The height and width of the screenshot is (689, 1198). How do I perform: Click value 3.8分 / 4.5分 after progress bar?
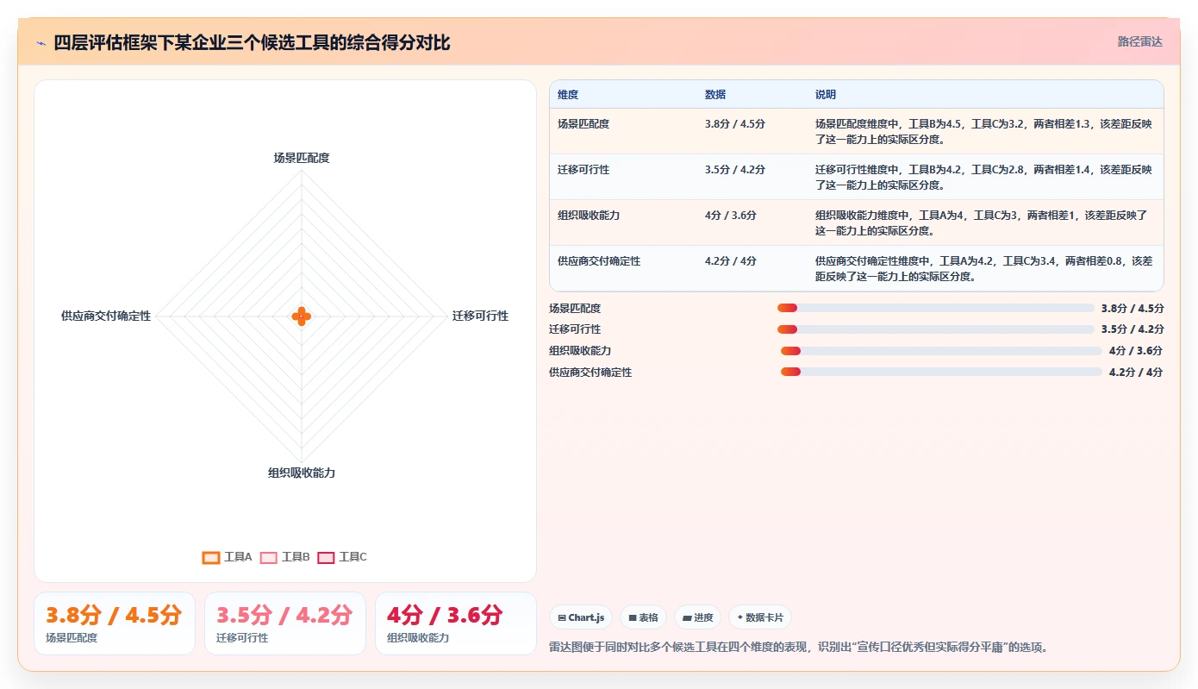click(1132, 309)
